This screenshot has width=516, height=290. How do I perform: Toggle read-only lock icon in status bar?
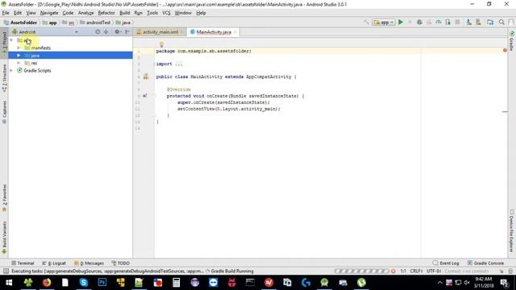click(501, 271)
